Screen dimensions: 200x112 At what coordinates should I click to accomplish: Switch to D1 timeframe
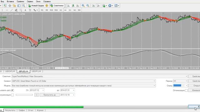coord(70,10)
